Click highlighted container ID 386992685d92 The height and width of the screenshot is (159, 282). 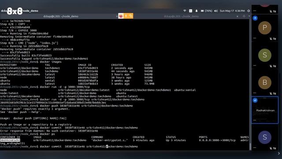pos(10,140)
